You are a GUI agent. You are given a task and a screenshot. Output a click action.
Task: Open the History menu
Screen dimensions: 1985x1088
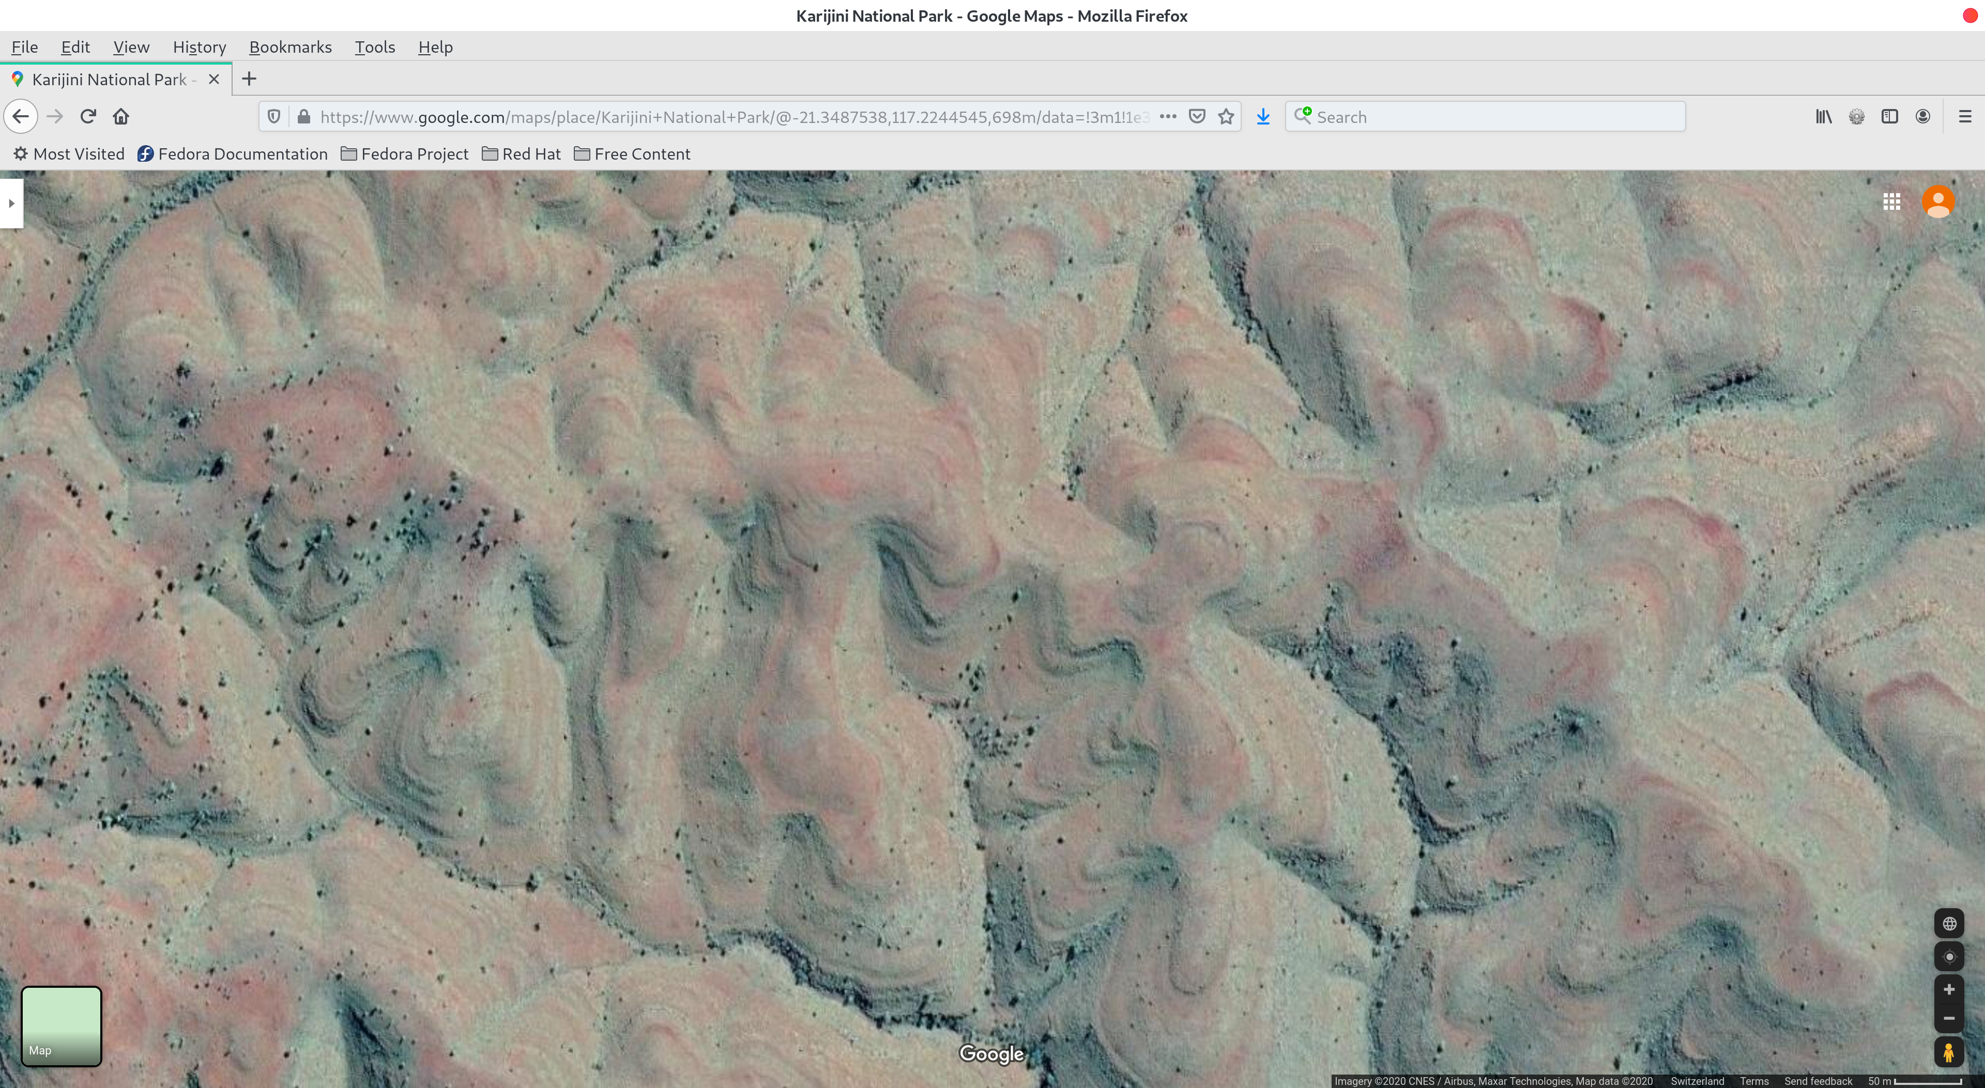point(199,47)
